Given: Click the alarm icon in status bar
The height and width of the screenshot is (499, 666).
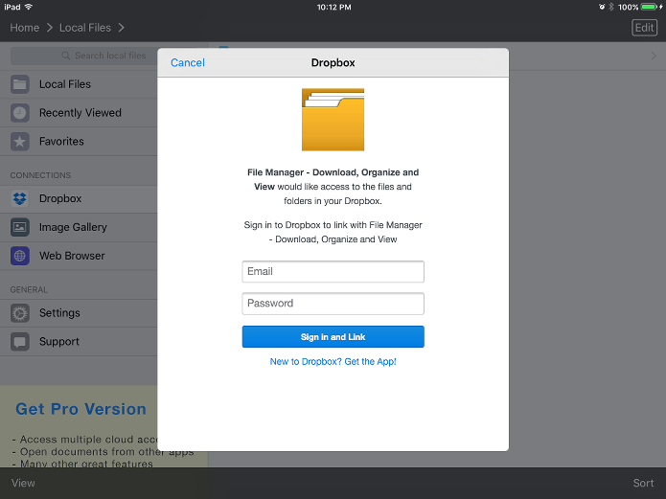Looking at the screenshot, I should point(602,7).
